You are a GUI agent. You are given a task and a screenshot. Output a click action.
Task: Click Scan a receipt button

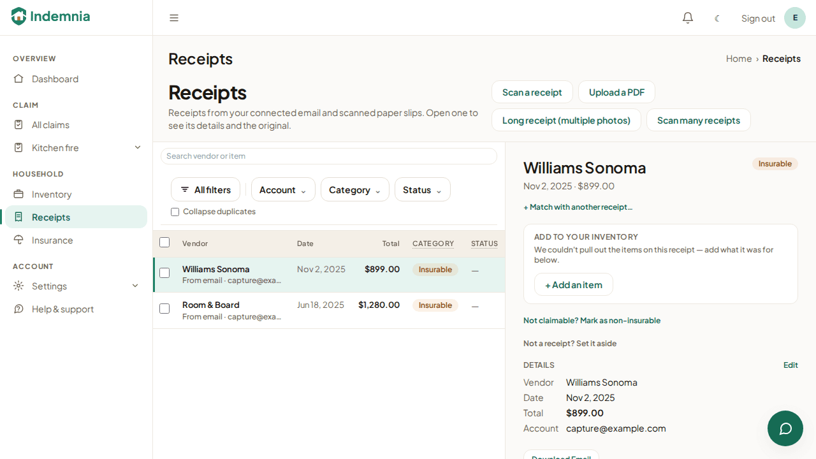[x=532, y=92]
